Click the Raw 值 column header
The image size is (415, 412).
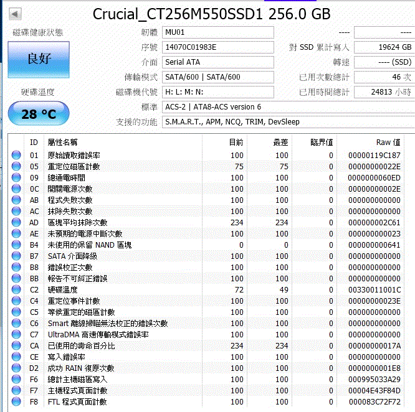(x=388, y=143)
